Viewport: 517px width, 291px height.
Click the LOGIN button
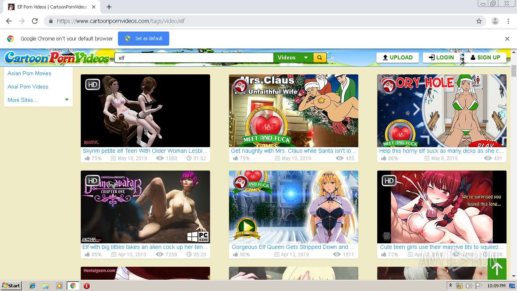441,57
